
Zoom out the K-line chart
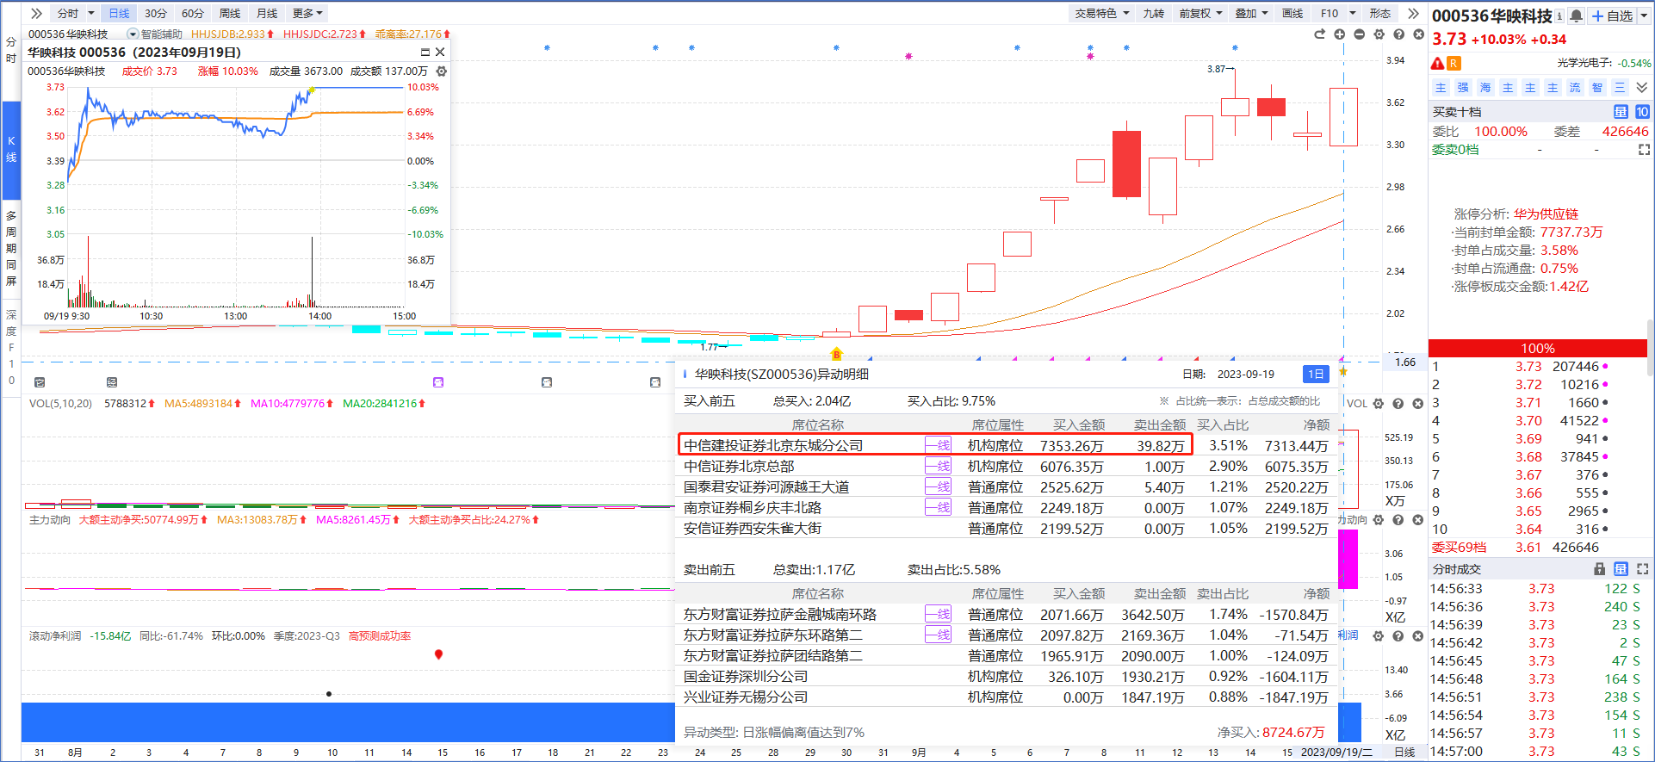1359,34
